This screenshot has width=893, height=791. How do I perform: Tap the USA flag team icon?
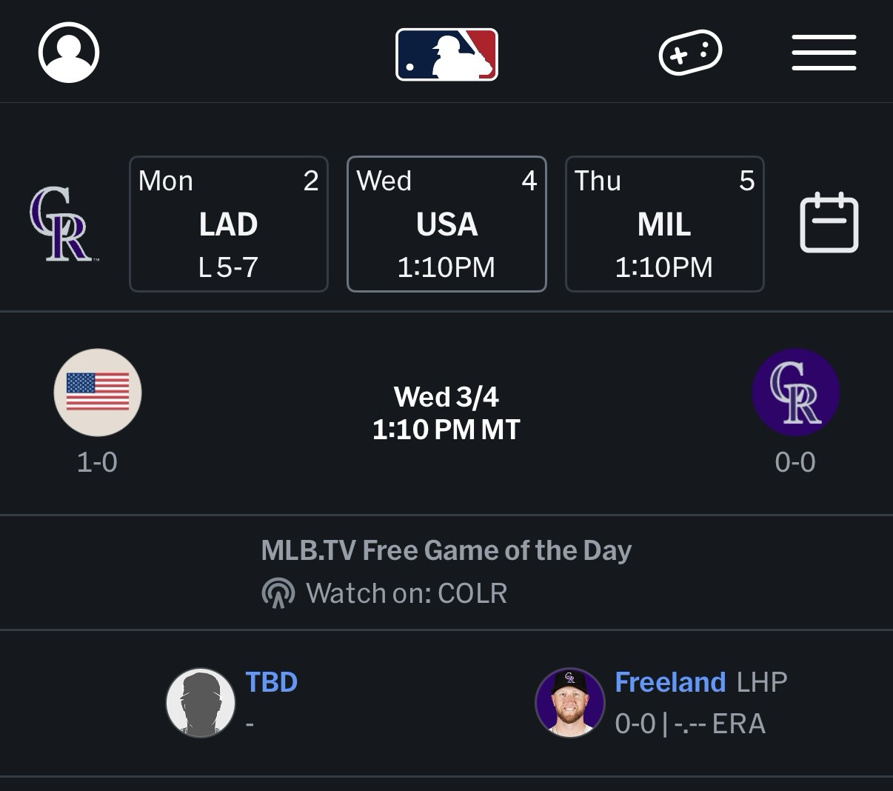click(x=98, y=392)
